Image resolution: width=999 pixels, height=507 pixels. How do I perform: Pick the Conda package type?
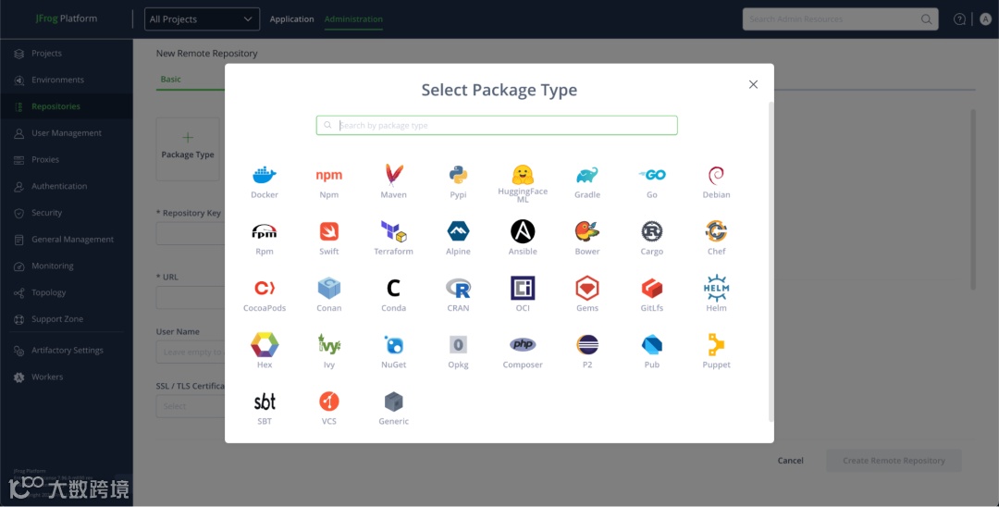pos(394,295)
